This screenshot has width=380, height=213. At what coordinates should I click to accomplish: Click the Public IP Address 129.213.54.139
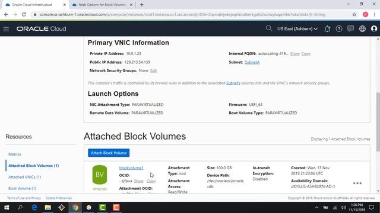coord(137,62)
